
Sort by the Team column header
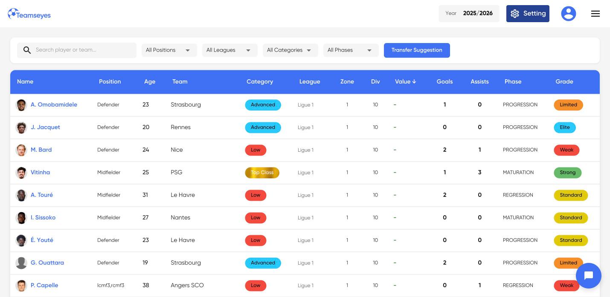(180, 82)
